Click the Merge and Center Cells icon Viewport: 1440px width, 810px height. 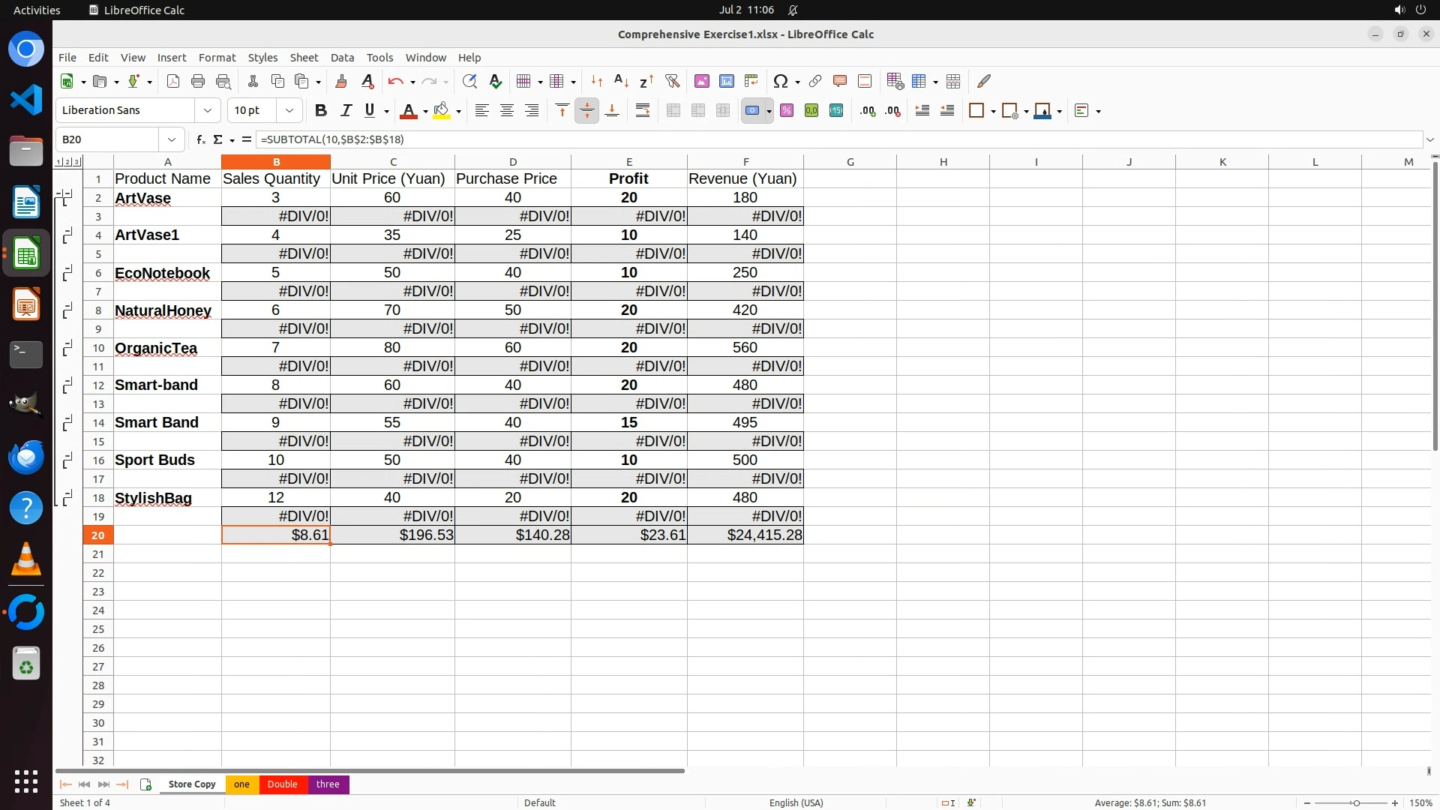point(673,110)
